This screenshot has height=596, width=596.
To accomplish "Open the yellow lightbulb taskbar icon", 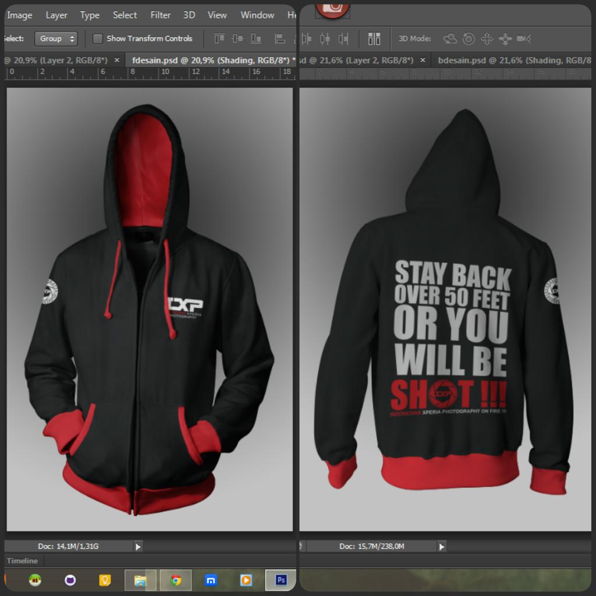I will (x=105, y=580).
